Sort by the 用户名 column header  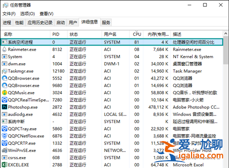(115, 34)
